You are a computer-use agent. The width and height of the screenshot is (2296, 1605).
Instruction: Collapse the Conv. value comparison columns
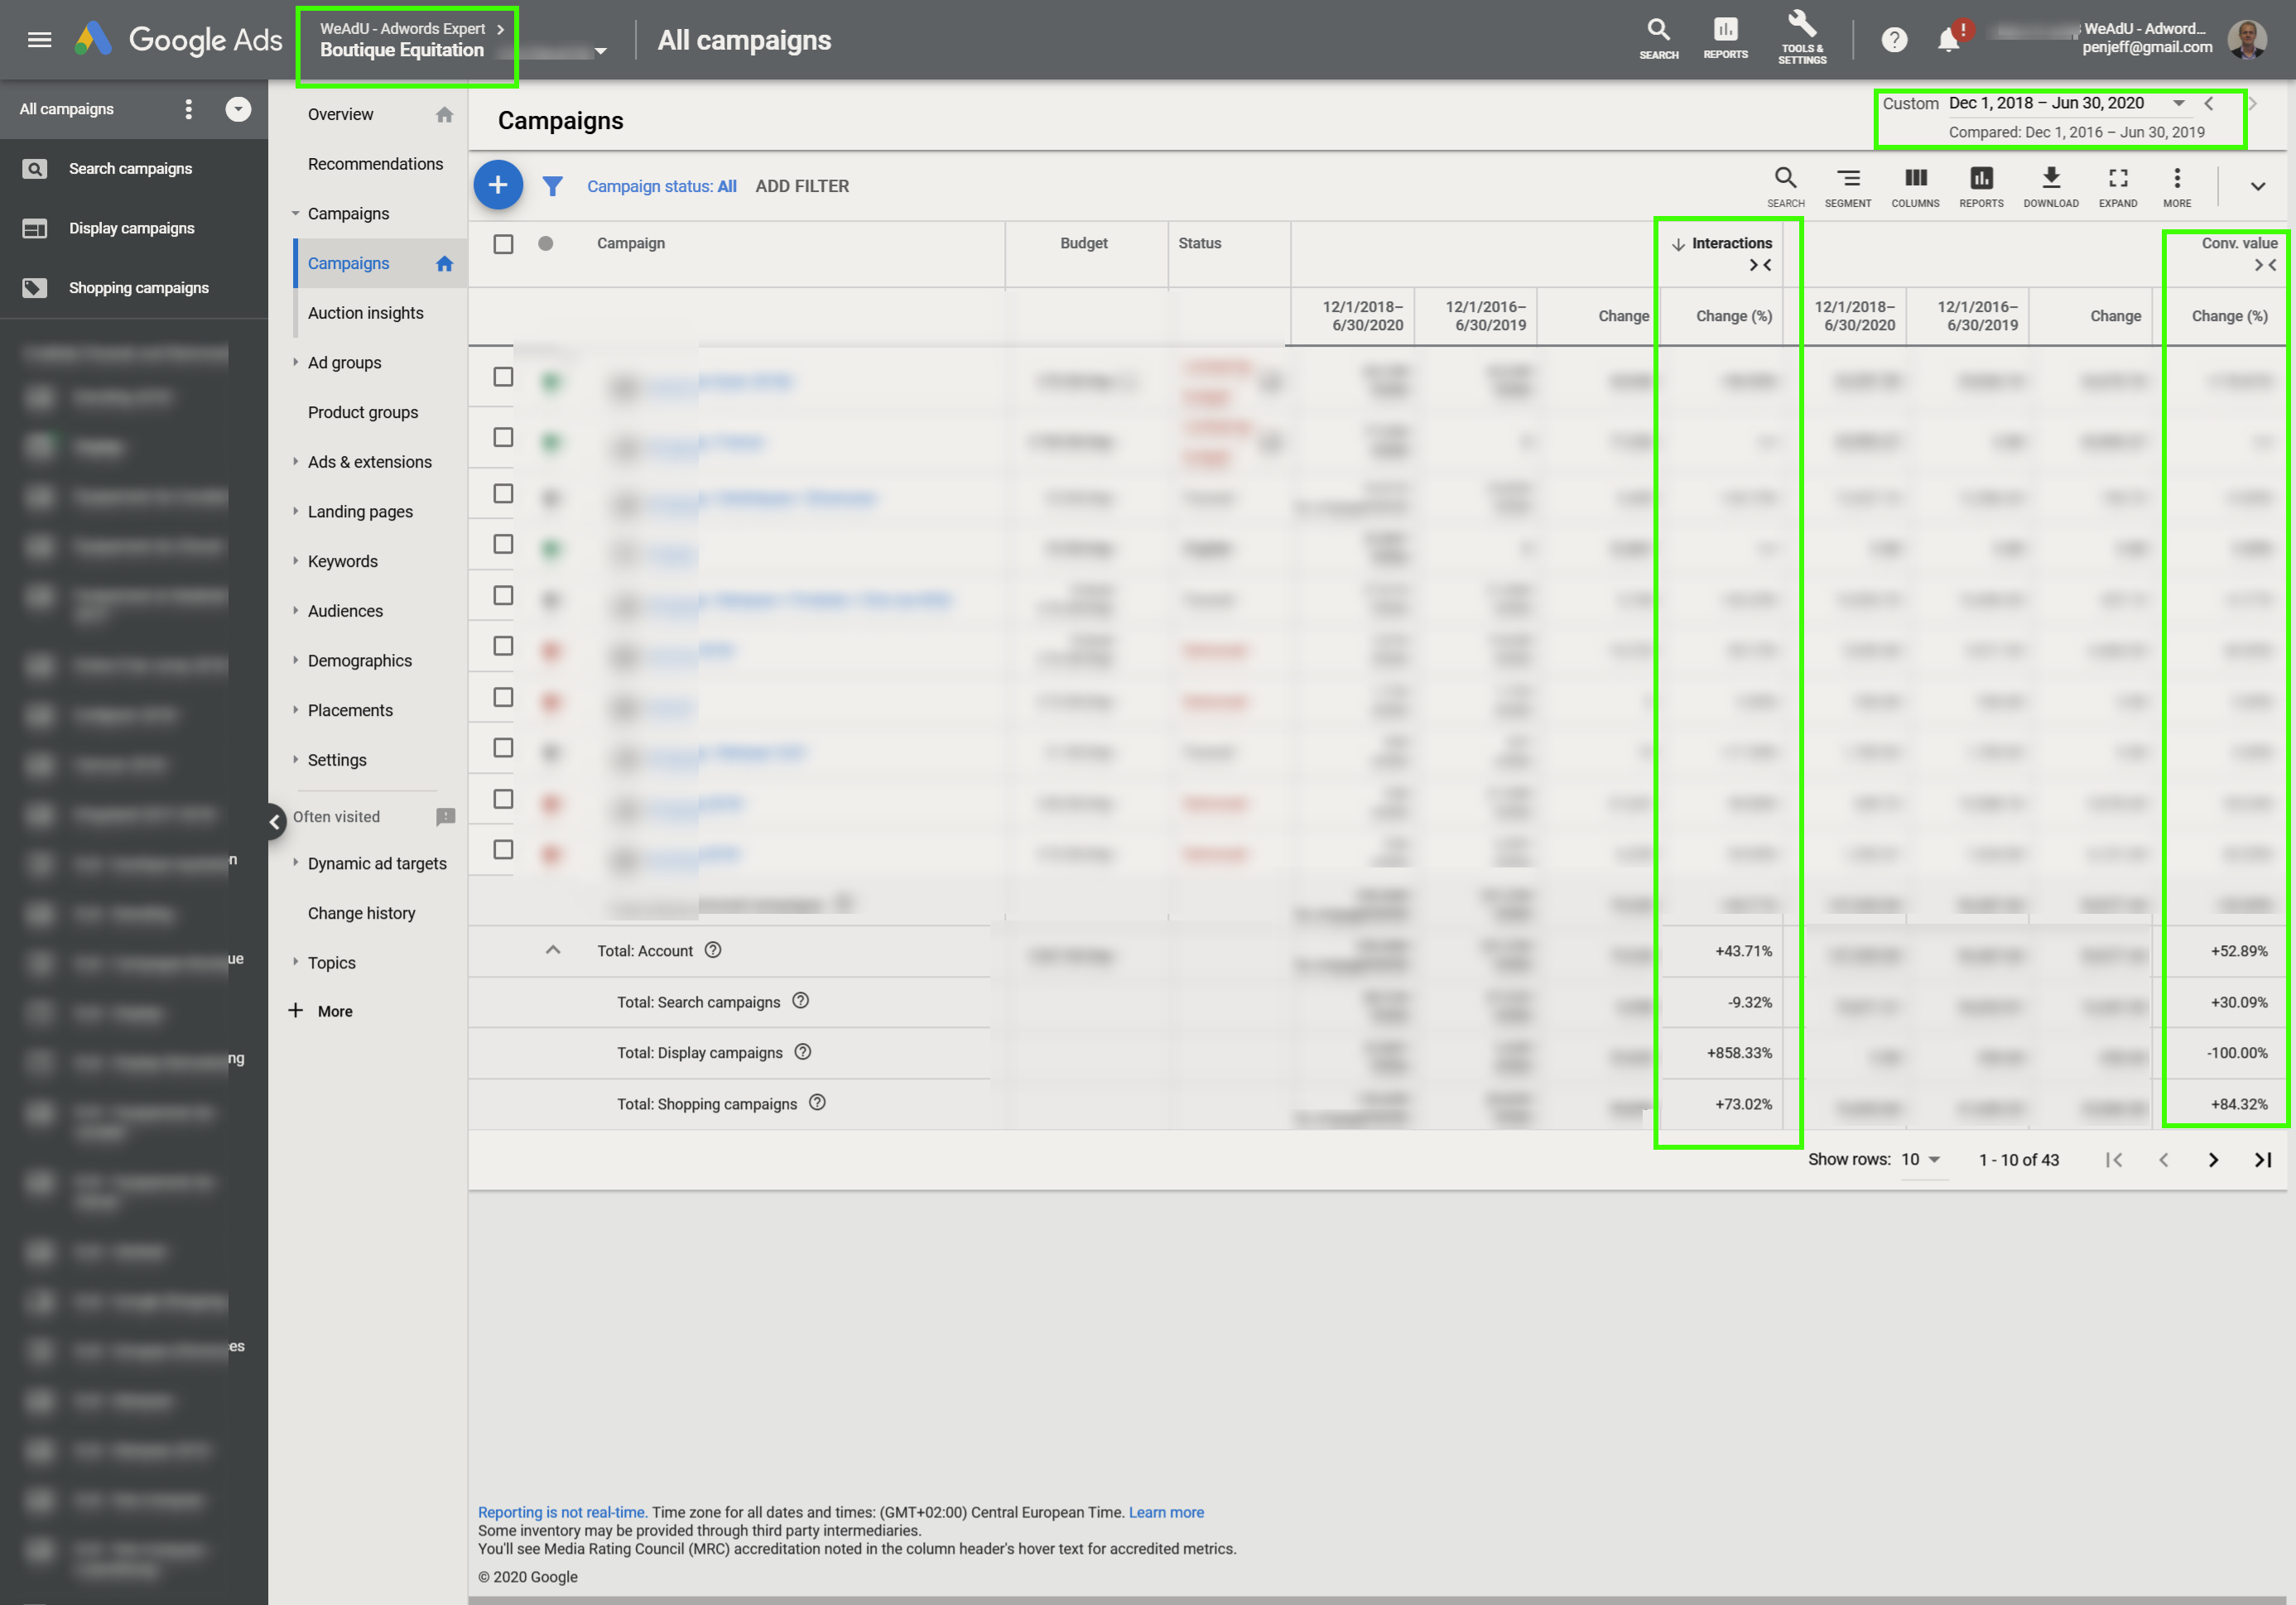tap(2265, 265)
